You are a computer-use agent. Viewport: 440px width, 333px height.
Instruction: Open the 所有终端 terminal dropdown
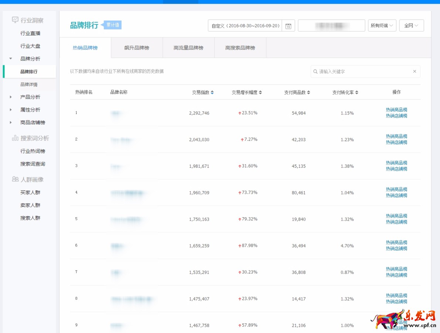[382, 25]
